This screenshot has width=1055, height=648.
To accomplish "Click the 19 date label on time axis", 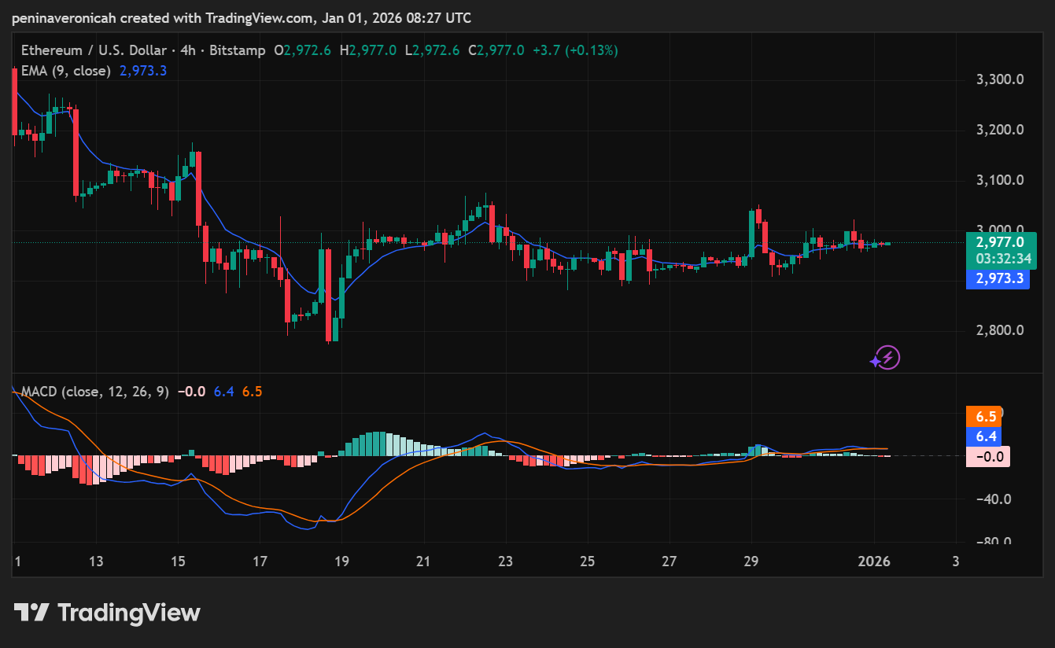I will [x=341, y=561].
